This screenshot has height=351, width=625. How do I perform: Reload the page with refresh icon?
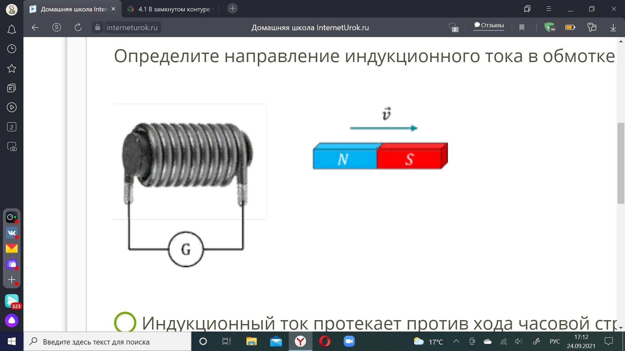(78, 28)
